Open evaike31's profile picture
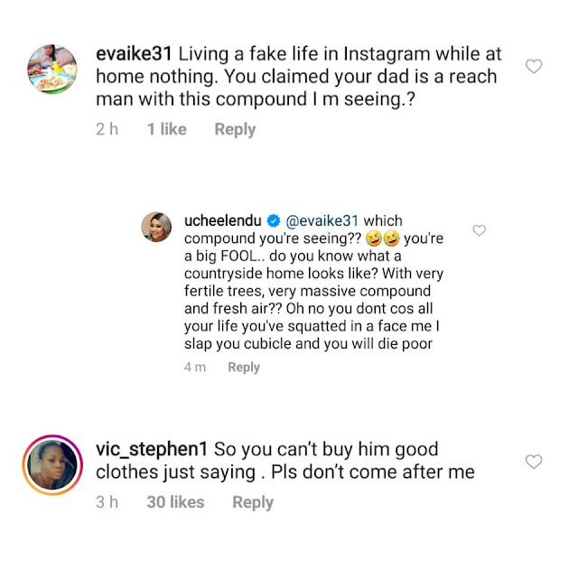 click(52, 69)
